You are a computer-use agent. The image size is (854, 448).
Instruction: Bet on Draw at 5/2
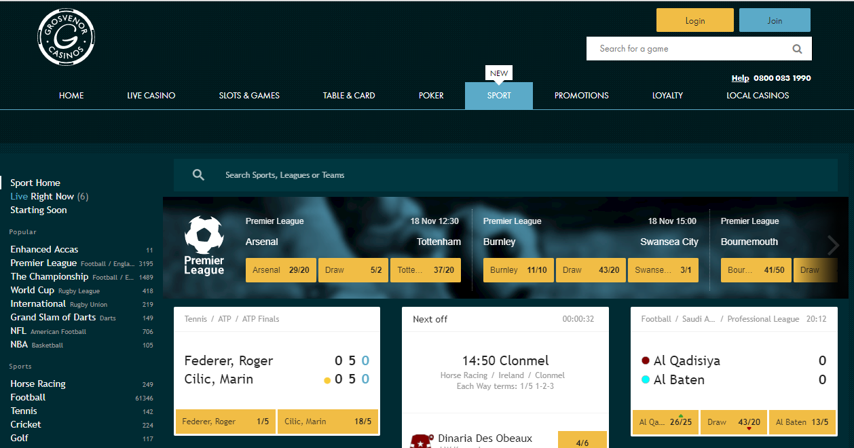coord(354,270)
